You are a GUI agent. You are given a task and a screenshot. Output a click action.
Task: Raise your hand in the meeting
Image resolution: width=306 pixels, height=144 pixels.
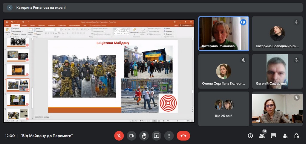click(144, 136)
